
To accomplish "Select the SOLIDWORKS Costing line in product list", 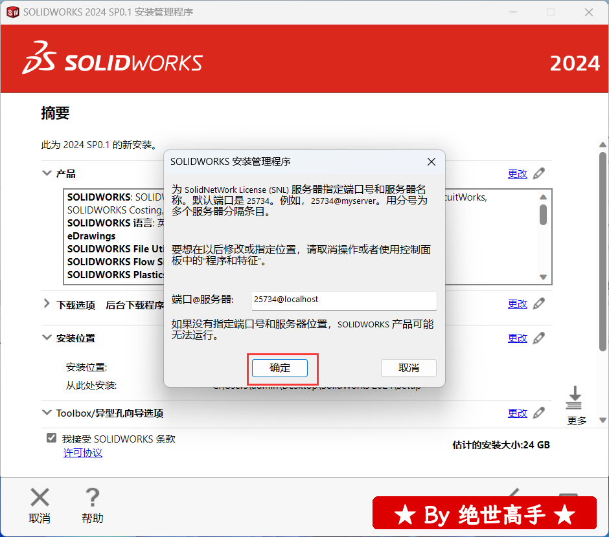I will (x=115, y=210).
